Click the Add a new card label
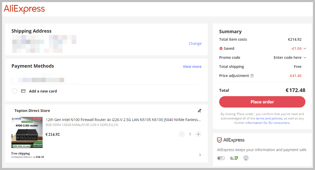The width and height of the screenshot is (315, 170). point(43,91)
